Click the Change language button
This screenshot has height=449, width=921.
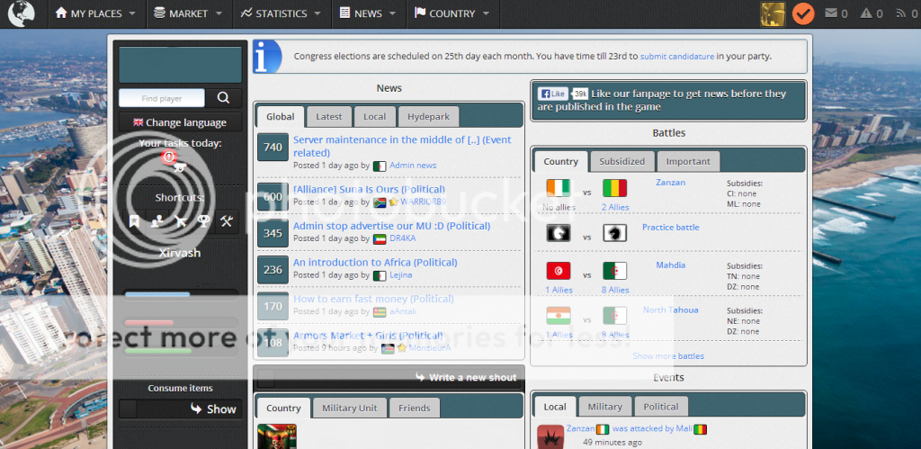(x=180, y=122)
